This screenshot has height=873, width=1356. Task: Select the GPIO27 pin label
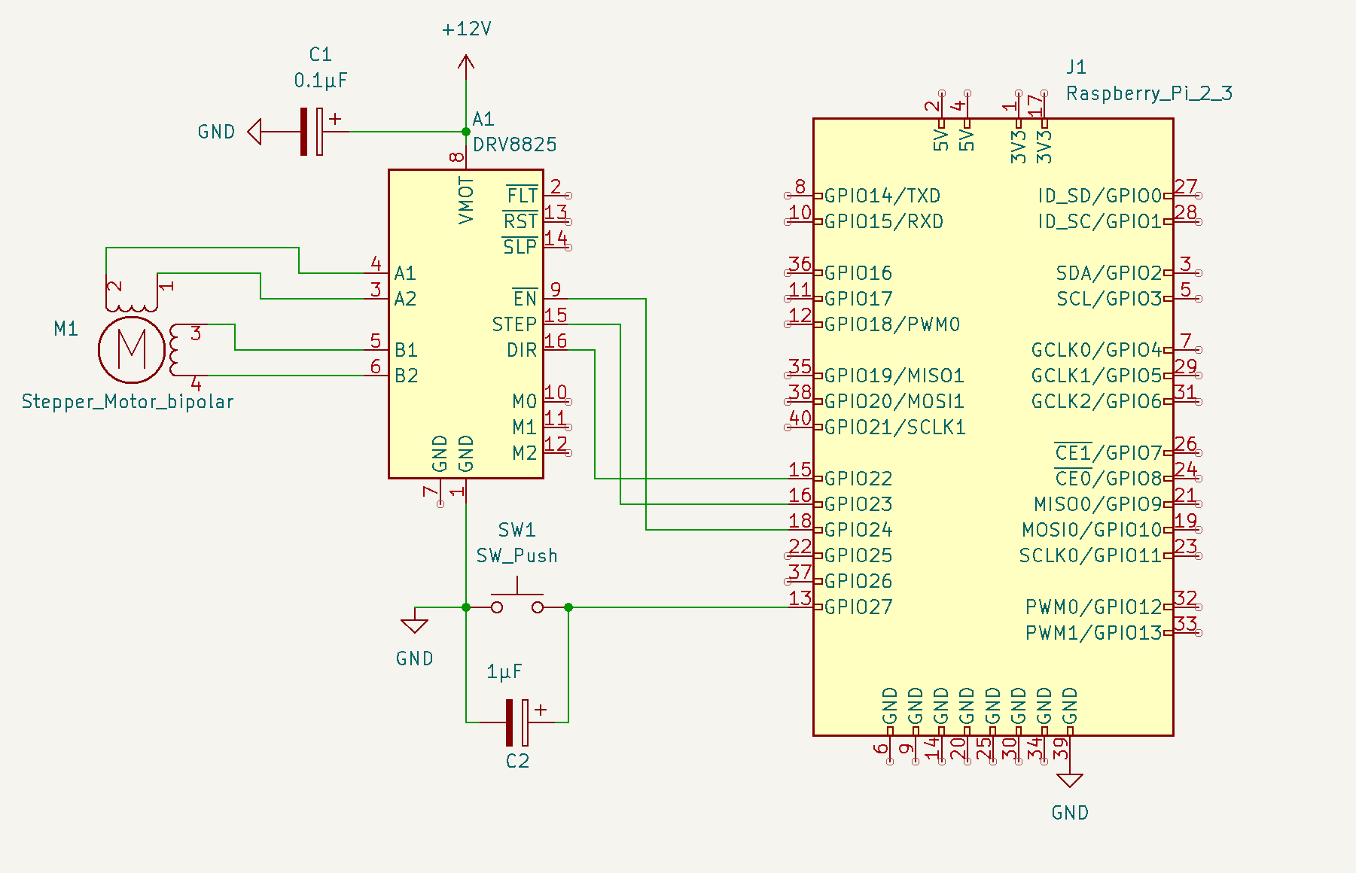(858, 607)
